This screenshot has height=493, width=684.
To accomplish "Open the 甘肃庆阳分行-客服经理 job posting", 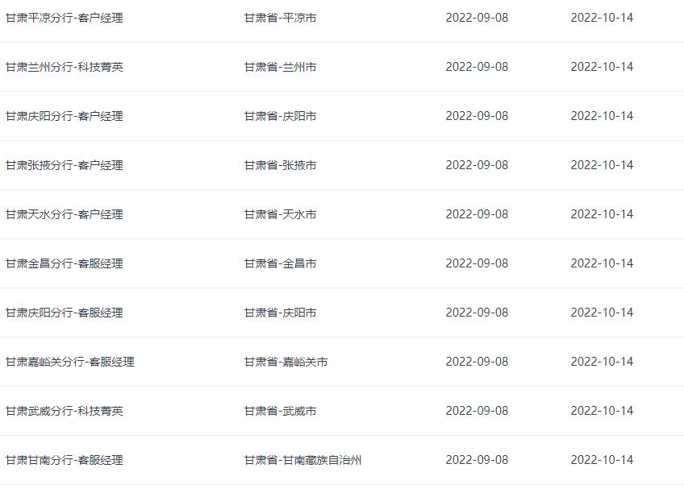I will (x=65, y=313).
